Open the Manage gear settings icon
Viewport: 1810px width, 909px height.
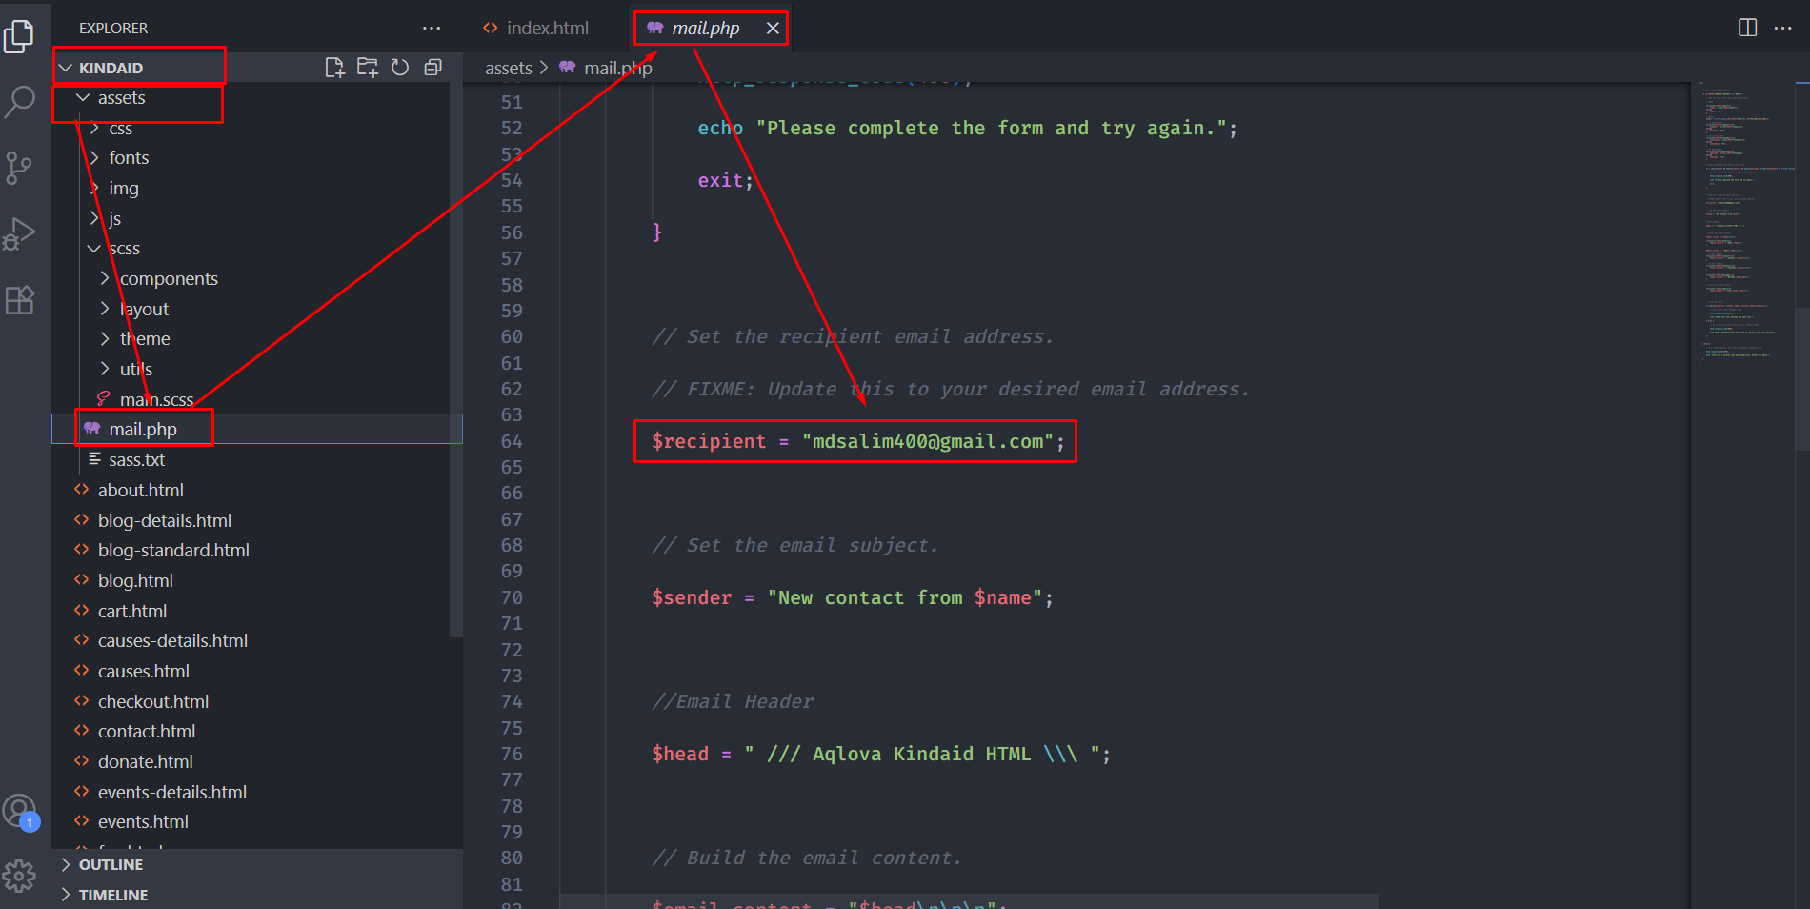pyautogui.click(x=20, y=876)
